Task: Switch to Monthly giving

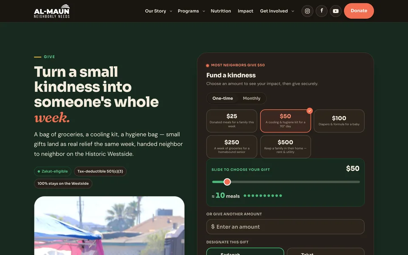Action: pyautogui.click(x=251, y=98)
